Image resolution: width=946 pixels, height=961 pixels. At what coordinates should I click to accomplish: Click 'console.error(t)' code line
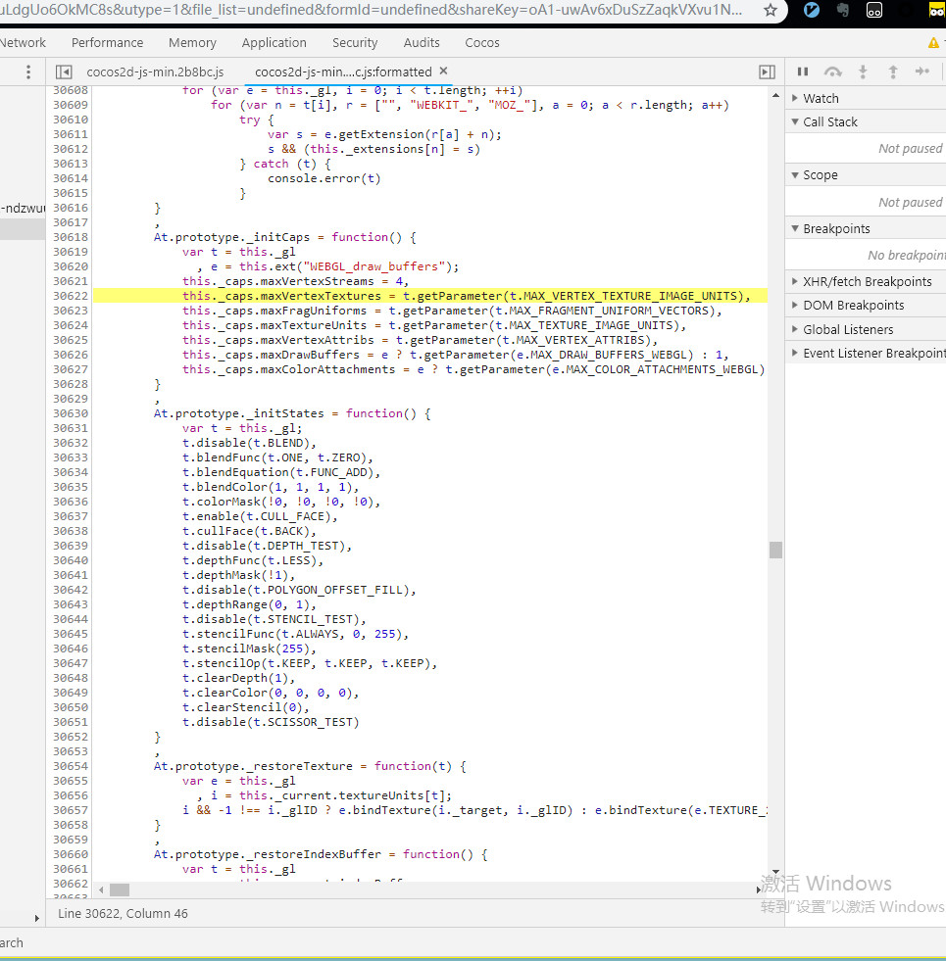pyautogui.click(x=324, y=178)
